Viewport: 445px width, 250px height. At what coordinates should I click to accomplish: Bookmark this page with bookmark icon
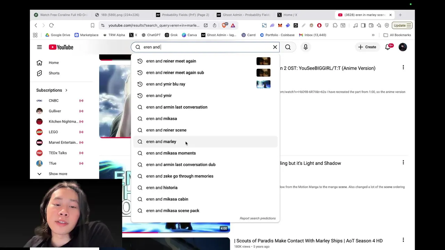[92, 25]
